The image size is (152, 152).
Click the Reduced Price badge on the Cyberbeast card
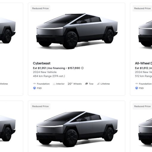(40, 8)
